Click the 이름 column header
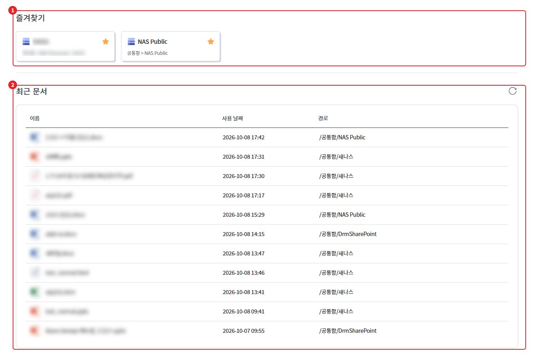 [35, 118]
